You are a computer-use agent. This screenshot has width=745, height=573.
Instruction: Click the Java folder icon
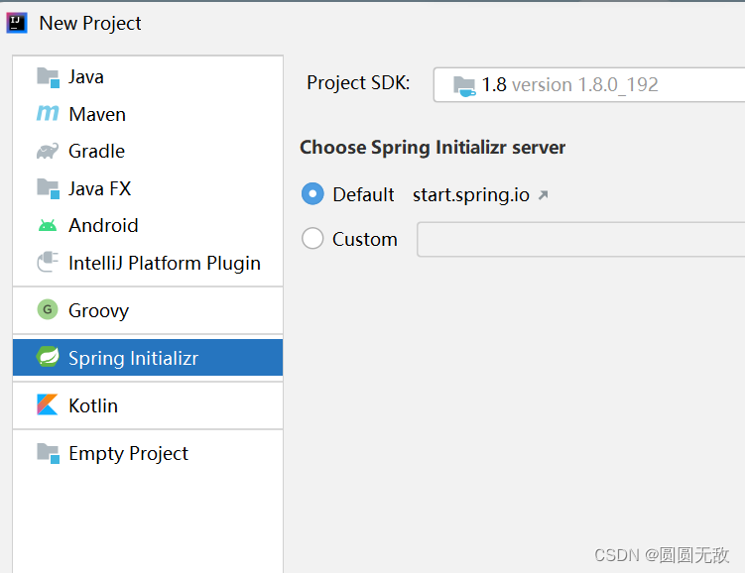point(48,77)
